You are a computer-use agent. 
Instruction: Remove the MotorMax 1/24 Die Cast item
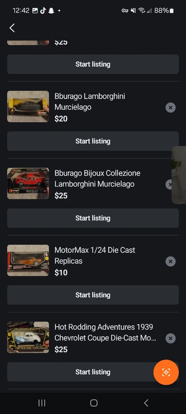[x=170, y=261]
